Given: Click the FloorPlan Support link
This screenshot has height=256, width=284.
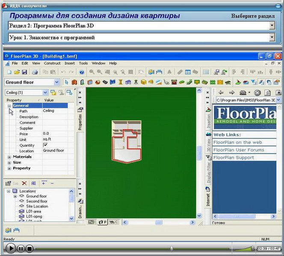Looking at the screenshot, I should [234, 157].
